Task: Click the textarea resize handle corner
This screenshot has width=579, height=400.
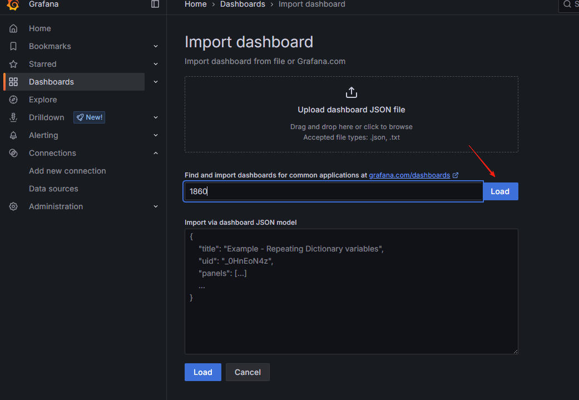Action: 516,351
